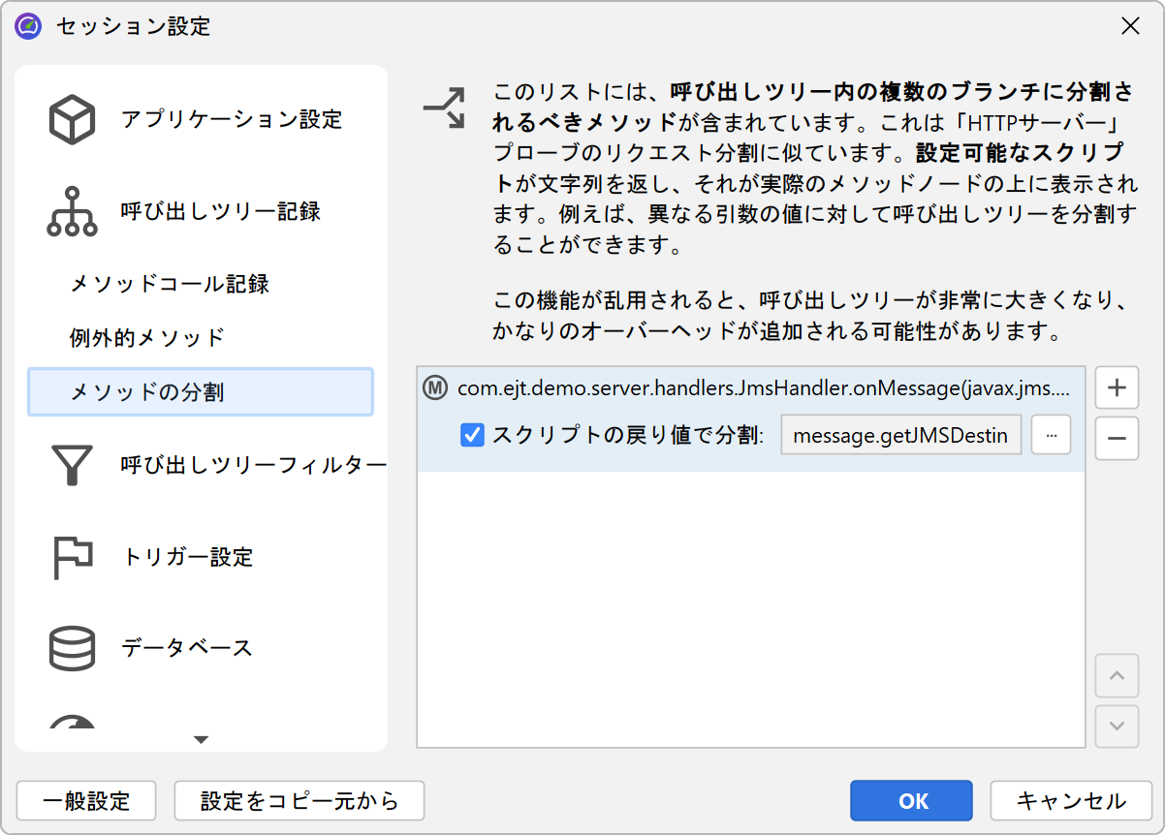Click the method icon beside JmsHandler.onMessage
The image size is (1165, 835).
(436, 388)
